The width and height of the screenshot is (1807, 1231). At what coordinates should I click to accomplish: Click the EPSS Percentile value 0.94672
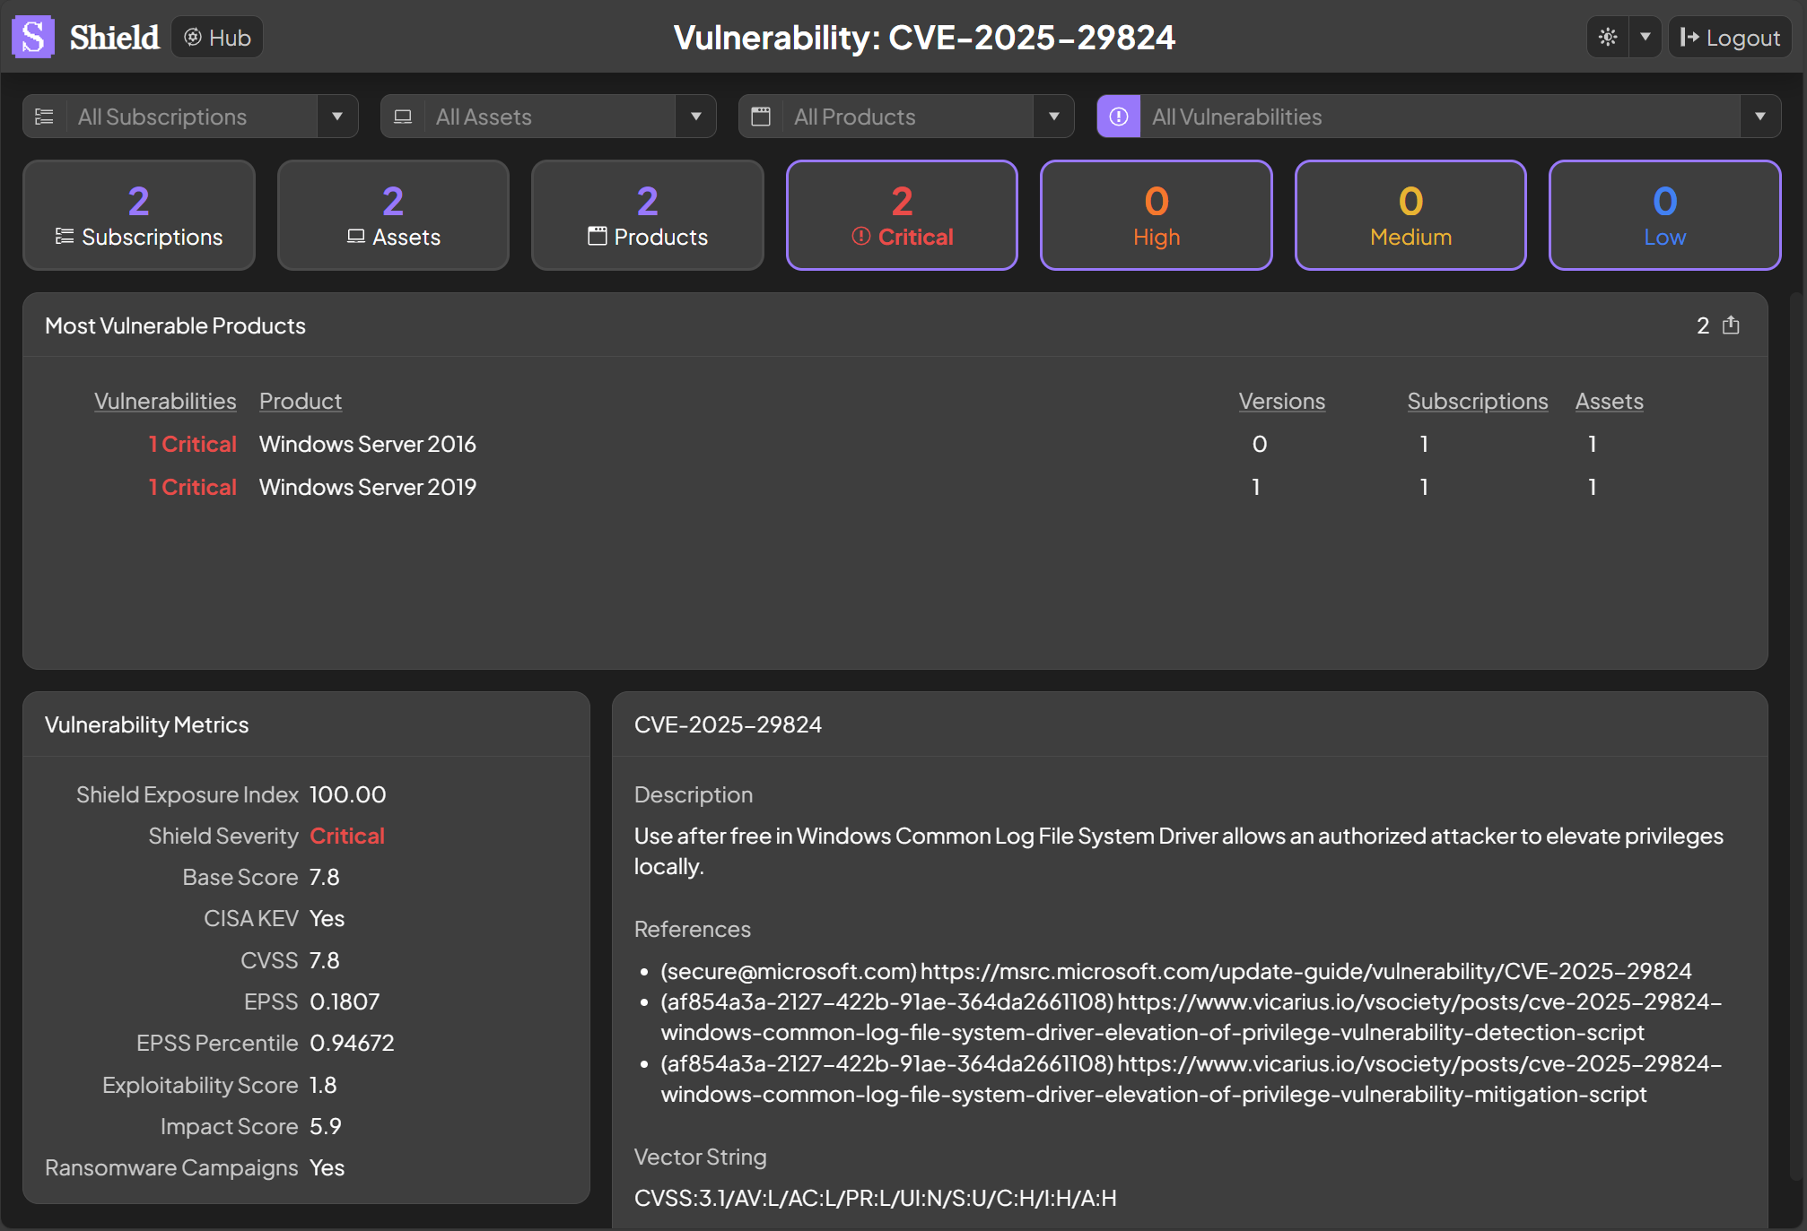pyautogui.click(x=352, y=1043)
